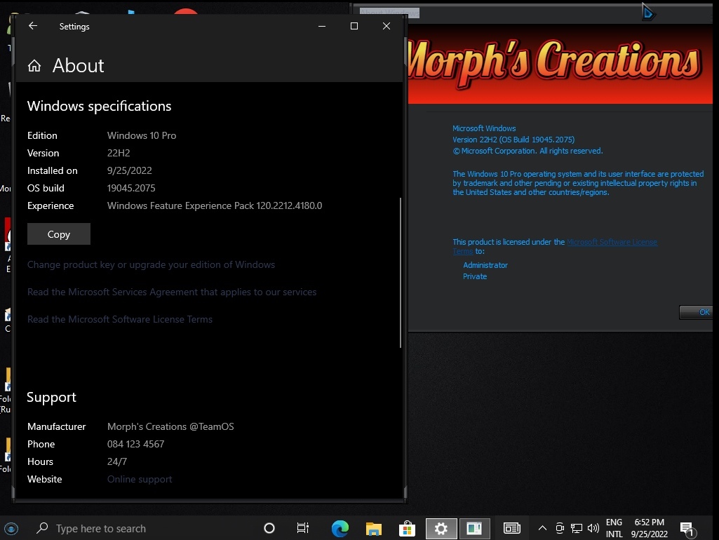Open Microsoft Software License Terms link in Settings
Screen dimensions: 719x540
[120, 320]
